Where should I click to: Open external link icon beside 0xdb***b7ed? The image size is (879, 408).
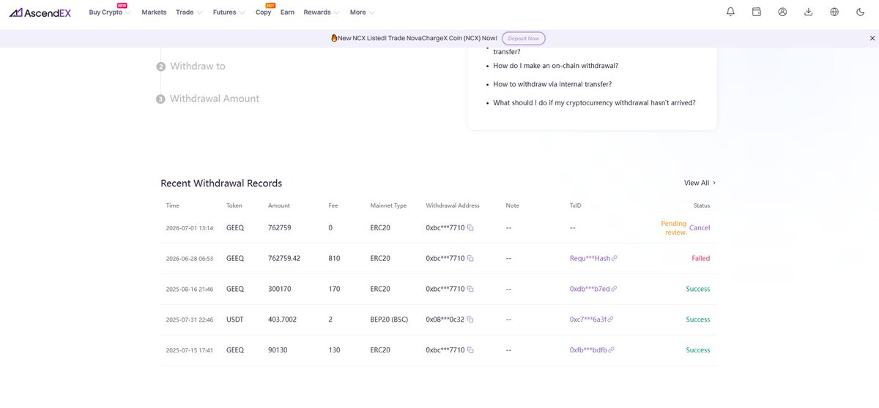tap(615, 290)
